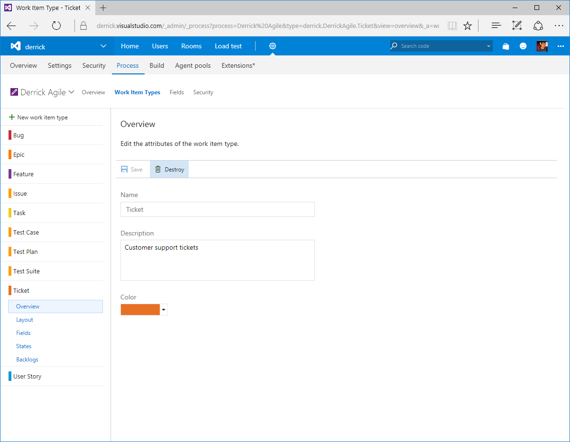Viewport: 570px width, 442px height.
Task: Click the Description text area
Action: [x=218, y=260]
